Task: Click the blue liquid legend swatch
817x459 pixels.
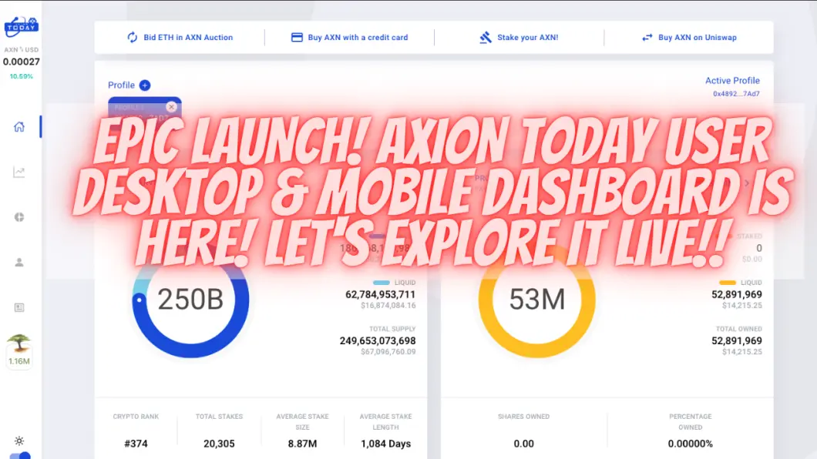Action: pyautogui.click(x=382, y=283)
